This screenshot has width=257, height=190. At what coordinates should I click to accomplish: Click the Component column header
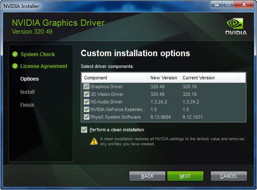[x=115, y=78]
